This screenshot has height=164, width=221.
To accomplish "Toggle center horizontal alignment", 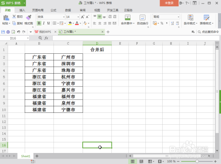I will tap(100, 23).
